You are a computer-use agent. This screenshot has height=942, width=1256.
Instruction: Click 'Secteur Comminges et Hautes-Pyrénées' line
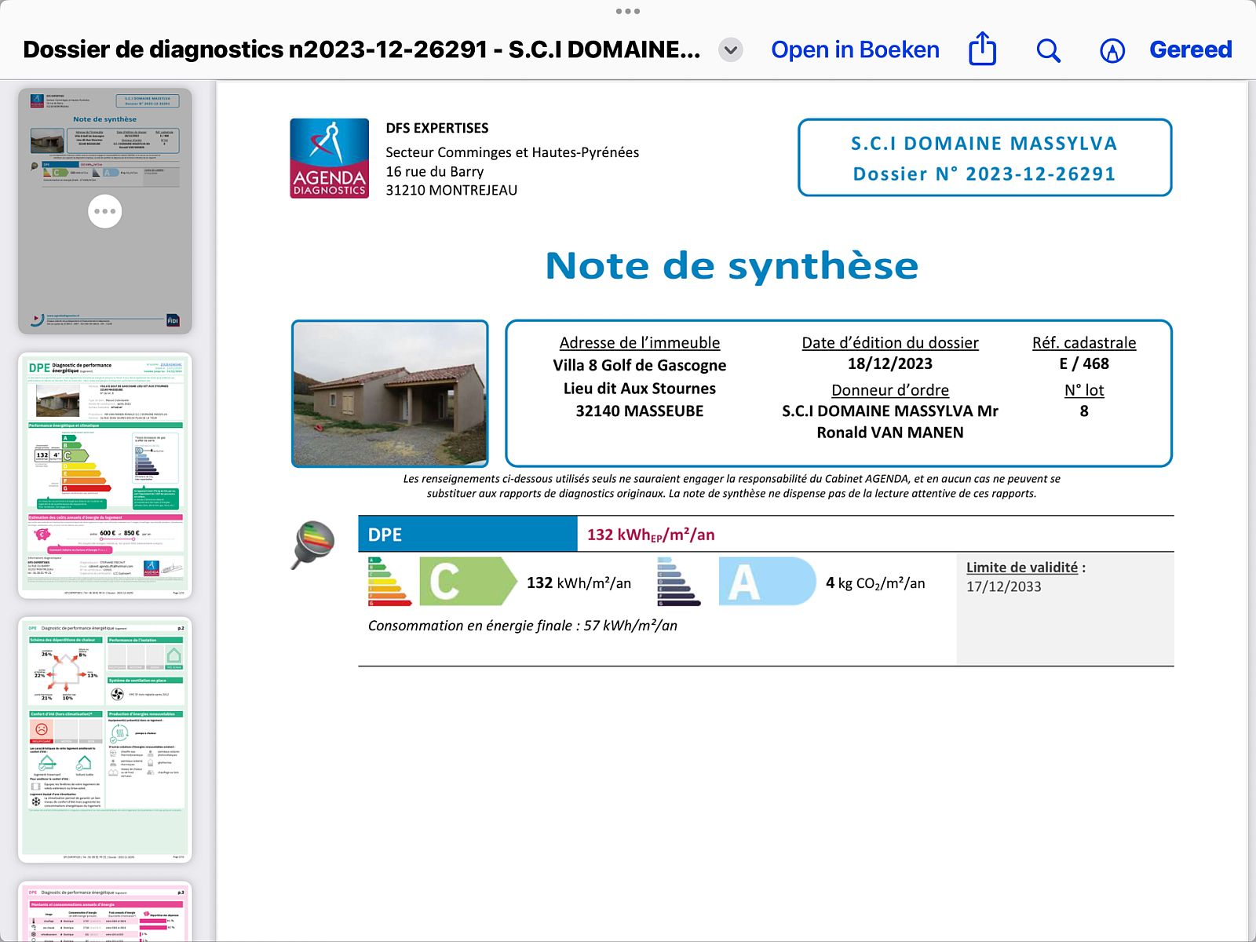click(513, 152)
